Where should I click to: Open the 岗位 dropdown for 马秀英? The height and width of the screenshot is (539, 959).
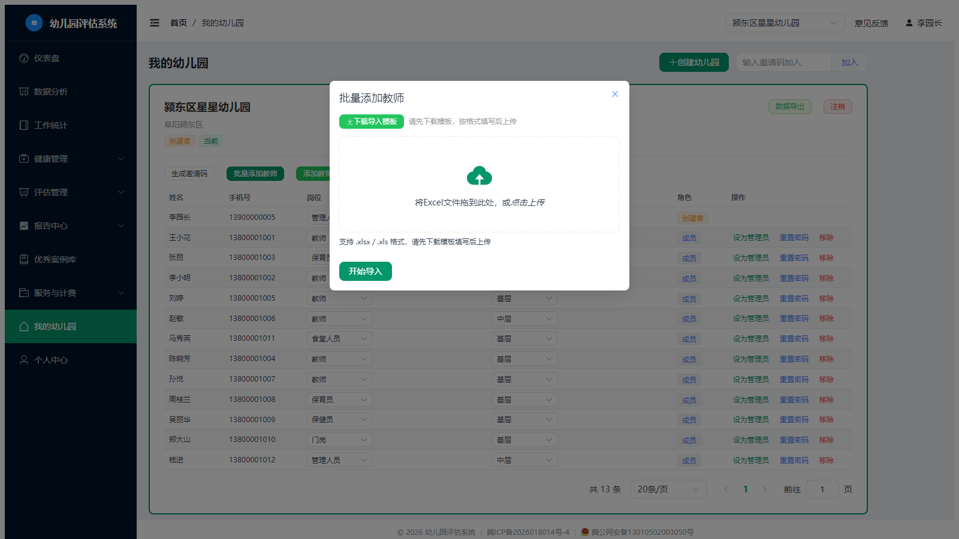[x=340, y=338]
